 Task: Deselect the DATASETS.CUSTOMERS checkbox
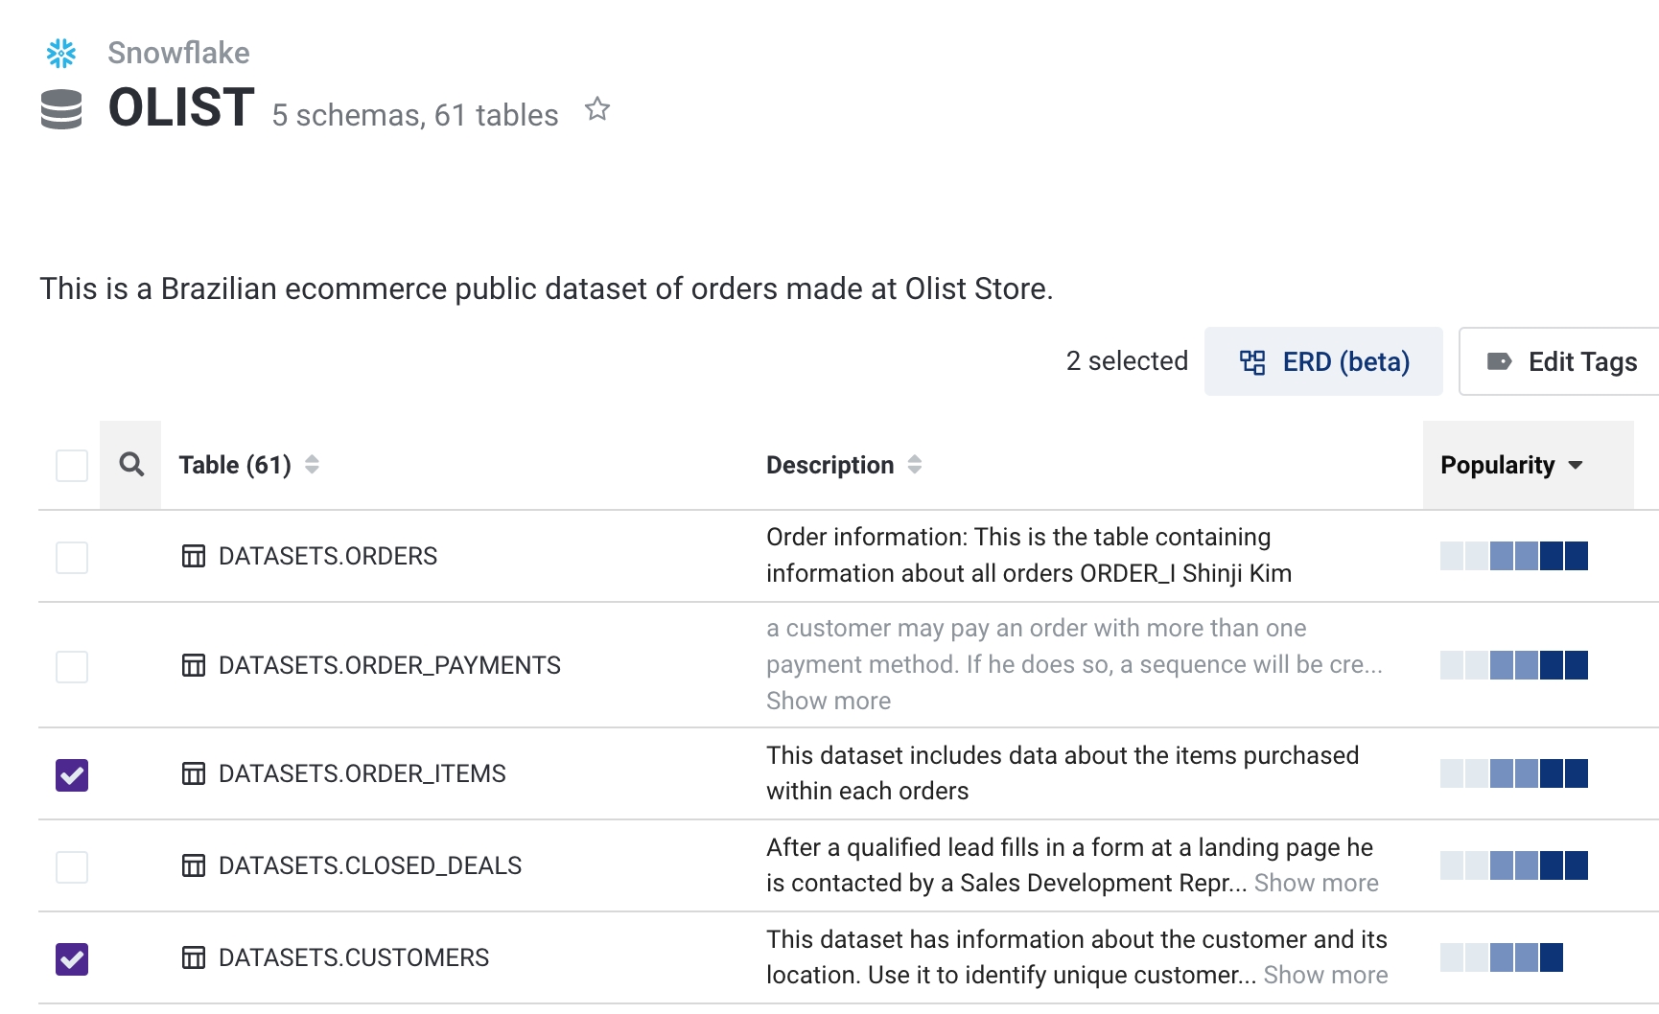click(x=72, y=958)
